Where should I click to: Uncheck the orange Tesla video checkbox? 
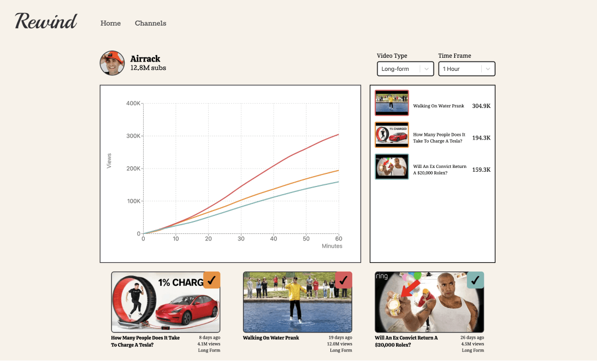click(x=211, y=280)
